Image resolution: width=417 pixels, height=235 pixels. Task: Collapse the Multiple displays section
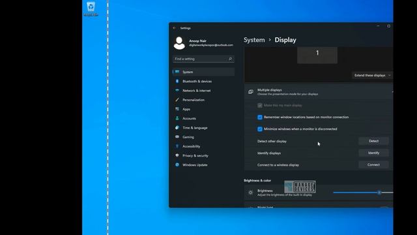coord(392,91)
